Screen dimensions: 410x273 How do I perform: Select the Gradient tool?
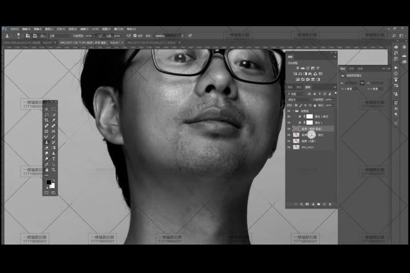tap(54, 148)
